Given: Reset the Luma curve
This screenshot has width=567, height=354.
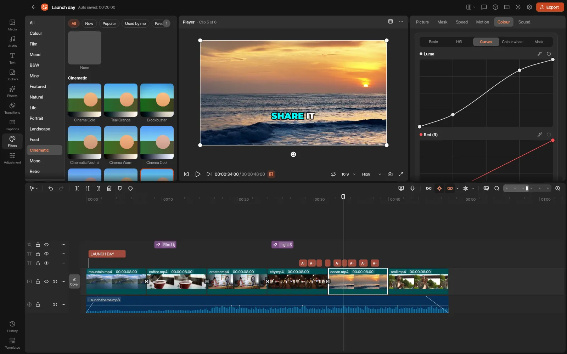Looking at the screenshot, I should click(549, 54).
